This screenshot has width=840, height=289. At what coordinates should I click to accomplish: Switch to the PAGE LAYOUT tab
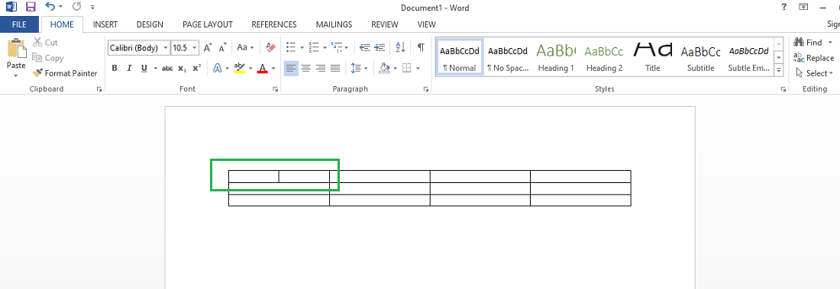pos(207,24)
